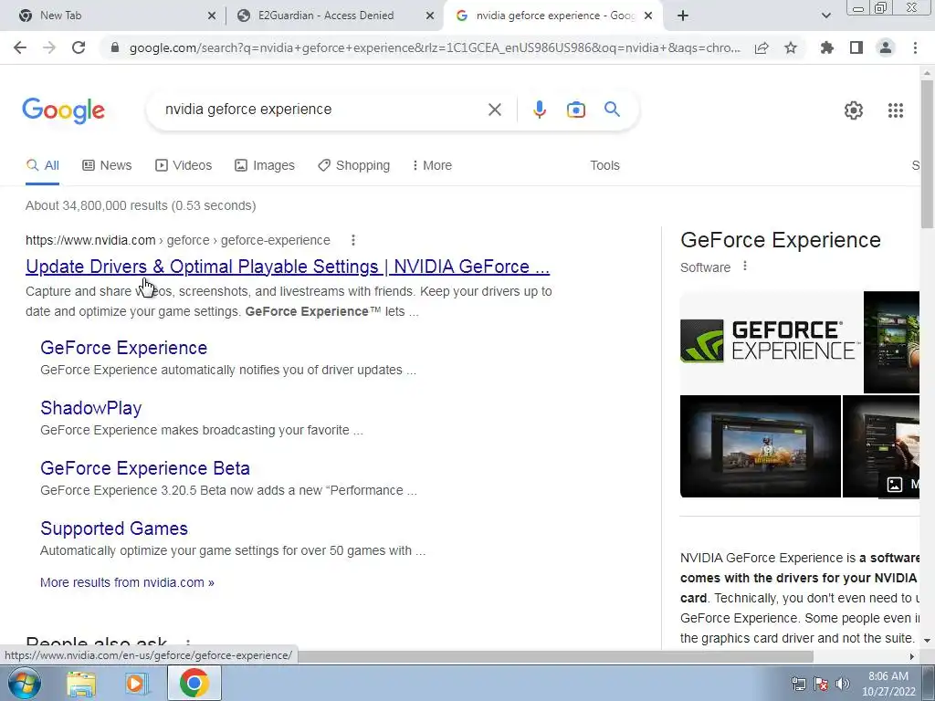Image resolution: width=935 pixels, height=701 pixels.
Task: Click the Chrome taskbar icon
Action: 194,683
